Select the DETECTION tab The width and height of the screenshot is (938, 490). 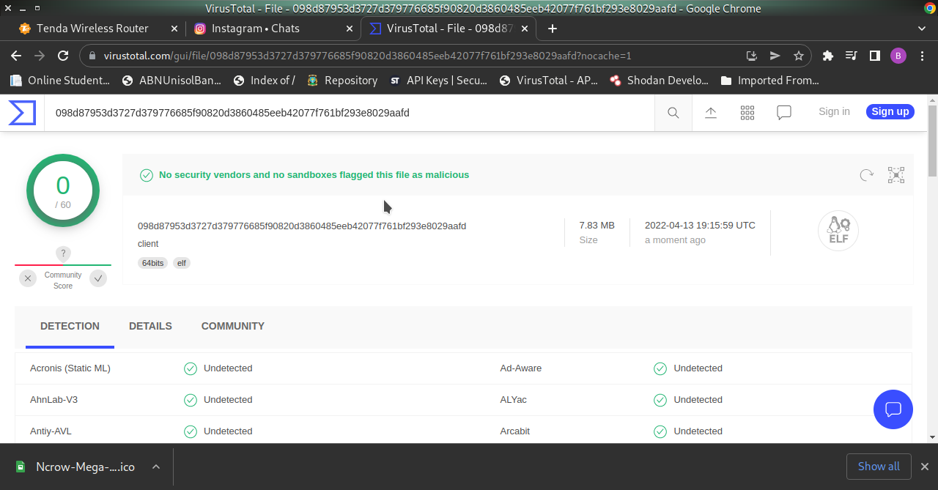pos(70,327)
